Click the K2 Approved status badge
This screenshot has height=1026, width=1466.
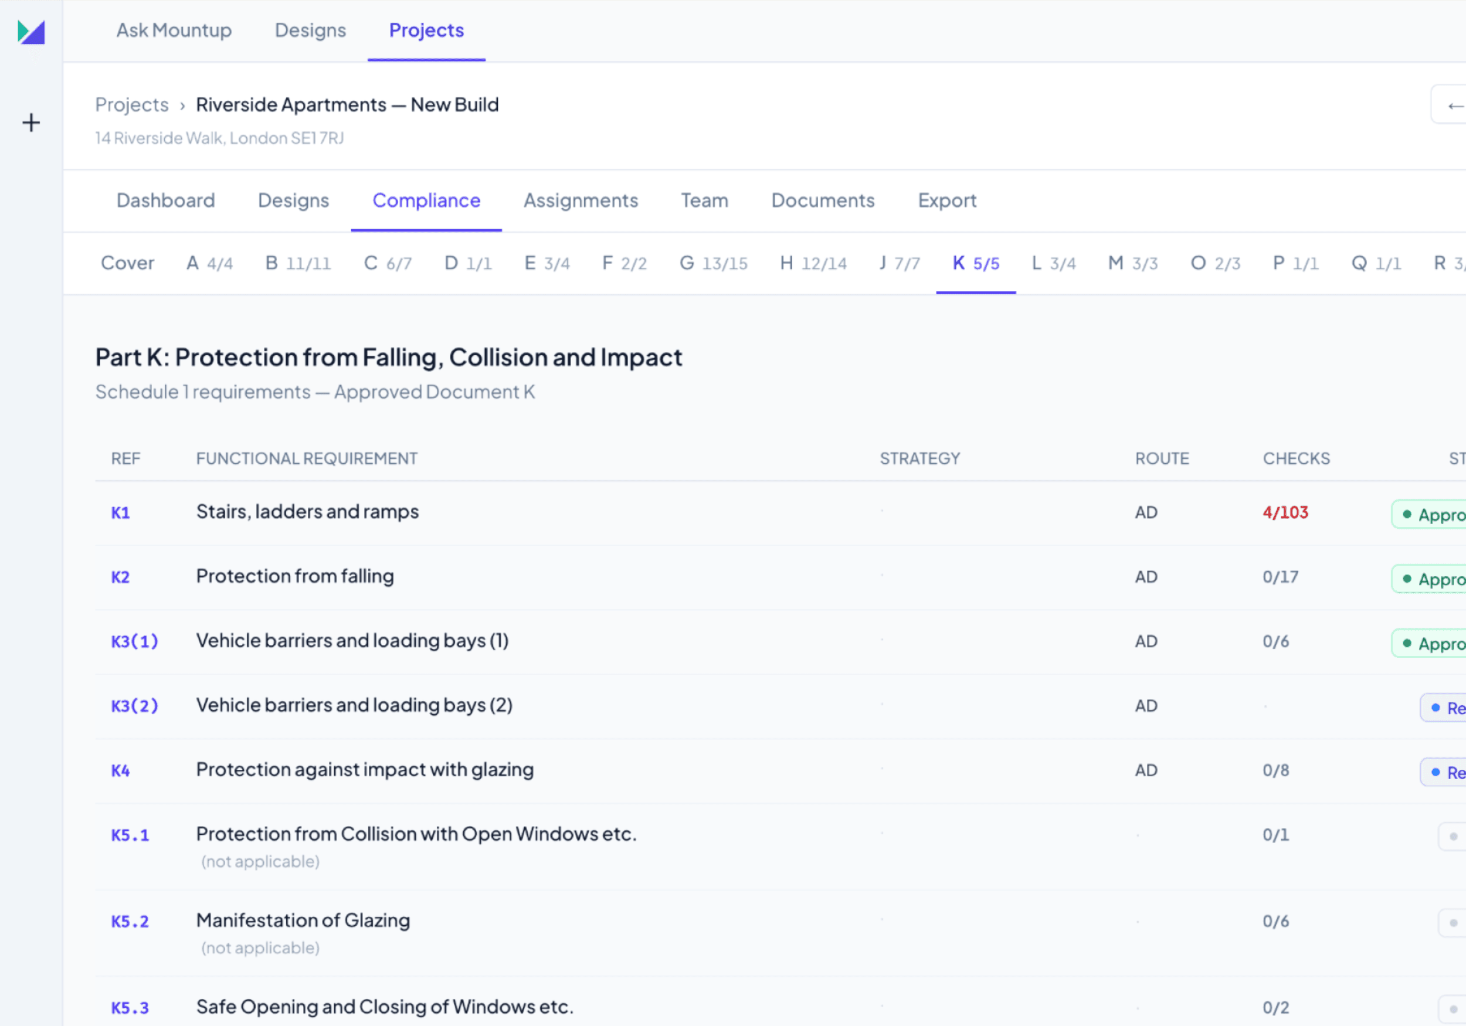(x=1429, y=579)
